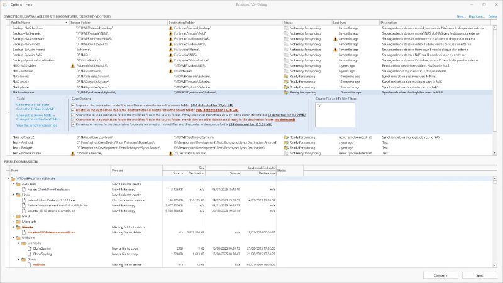Click Ready for syncing icon of NAS-photo
Image resolution: width=503 pixels, height=283 pixels.
point(286,87)
